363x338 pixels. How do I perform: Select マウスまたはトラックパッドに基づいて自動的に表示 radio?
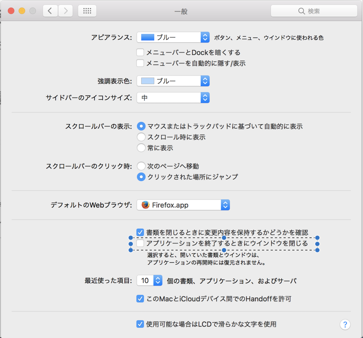click(x=141, y=126)
